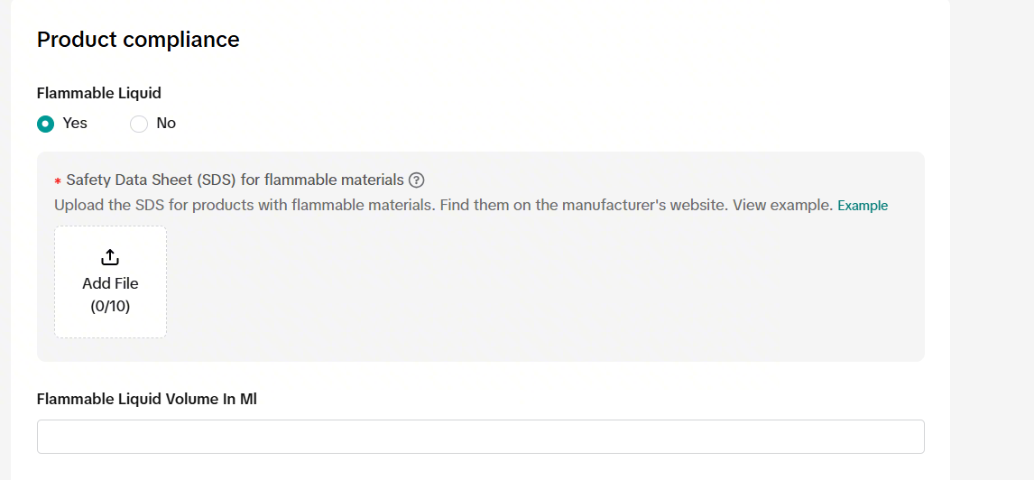Click the Yes option label text
The width and height of the screenshot is (1034, 480).
[75, 124]
